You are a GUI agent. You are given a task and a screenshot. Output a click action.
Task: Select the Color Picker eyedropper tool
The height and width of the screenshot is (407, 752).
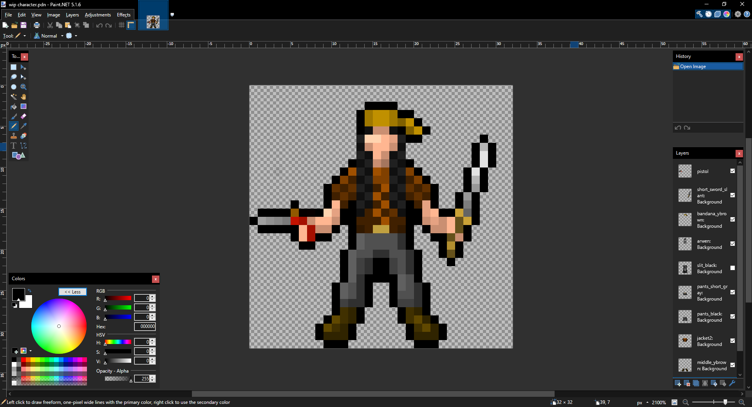click(23, 126)
